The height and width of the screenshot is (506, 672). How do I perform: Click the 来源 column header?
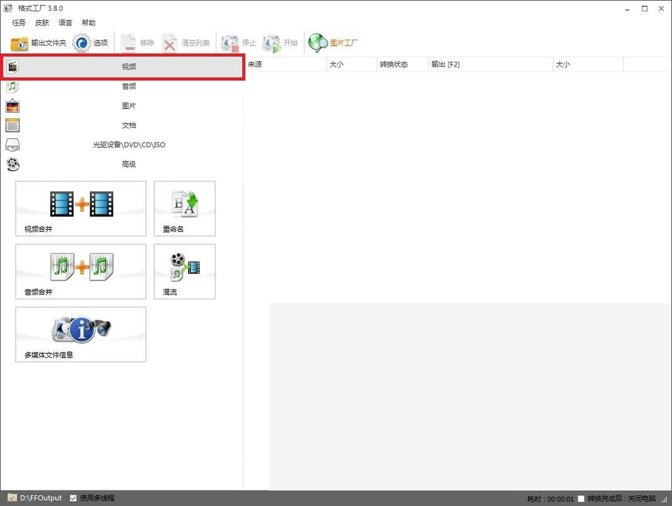[x=286, y=65]
